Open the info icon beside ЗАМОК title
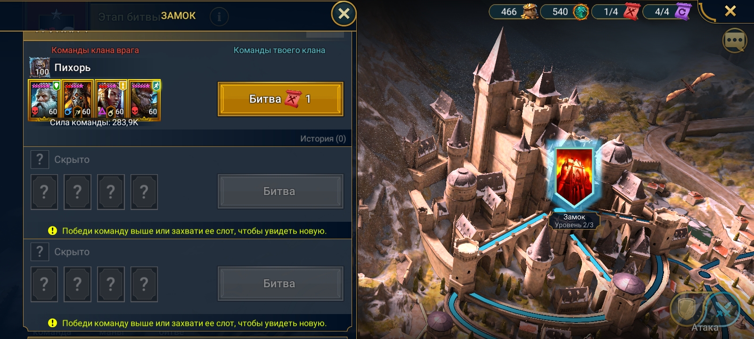754x339 pixels. coord(219,17)
